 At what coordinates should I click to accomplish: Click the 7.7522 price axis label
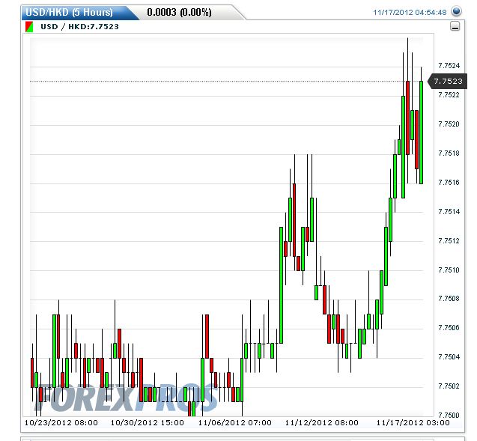coord(449,95)
